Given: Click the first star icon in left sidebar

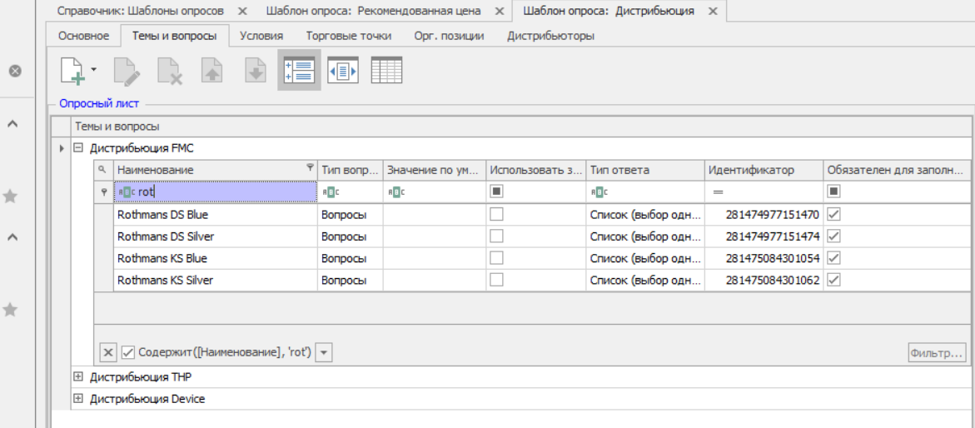Looking at the screenshot, I should [x=11, y=197].
